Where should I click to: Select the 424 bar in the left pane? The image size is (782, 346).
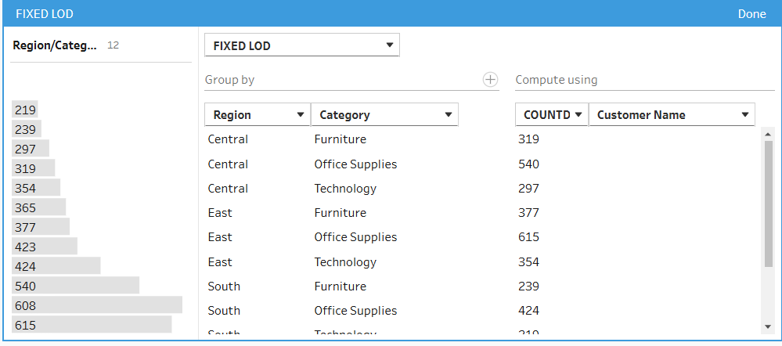point(56,266)
